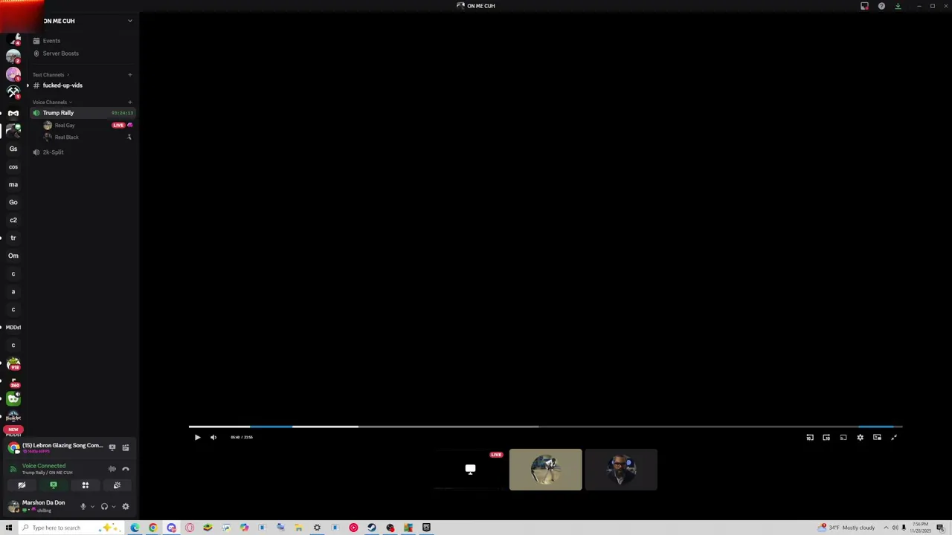Viewport: 952px width, 535px height.
Task: Open the Windows Start menu
Action: click(9, 528)
